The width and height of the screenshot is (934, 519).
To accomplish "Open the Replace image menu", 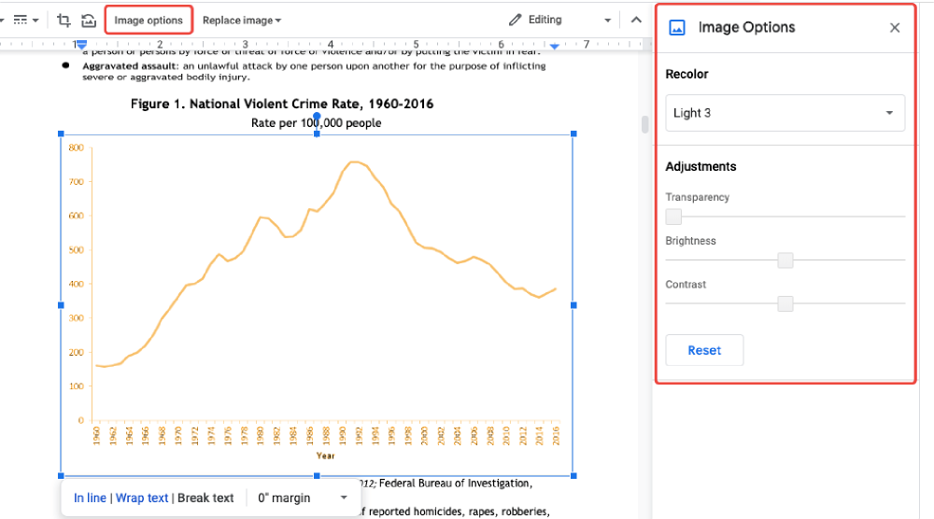I will 242,21.
